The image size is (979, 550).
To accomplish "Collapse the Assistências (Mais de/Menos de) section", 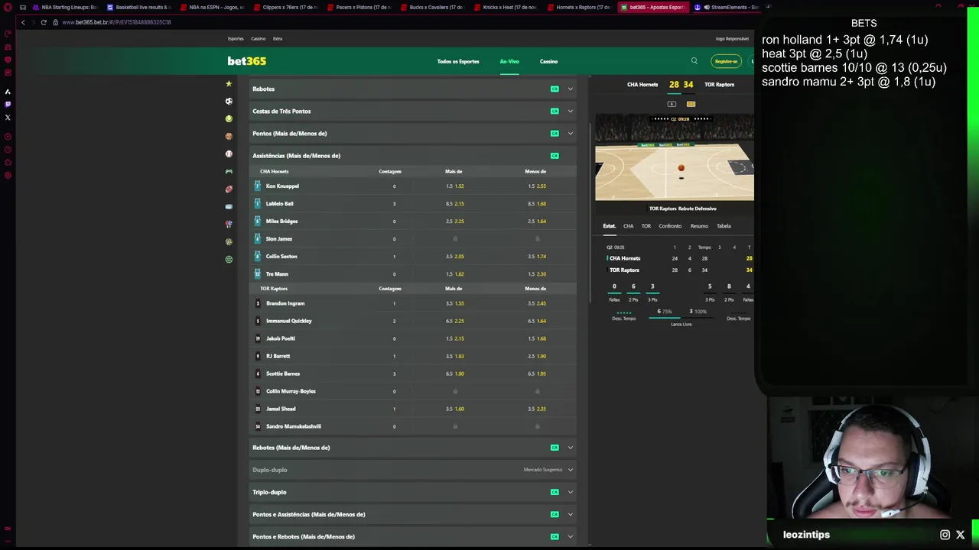I will pyautogui.click(x=413, y=156).
